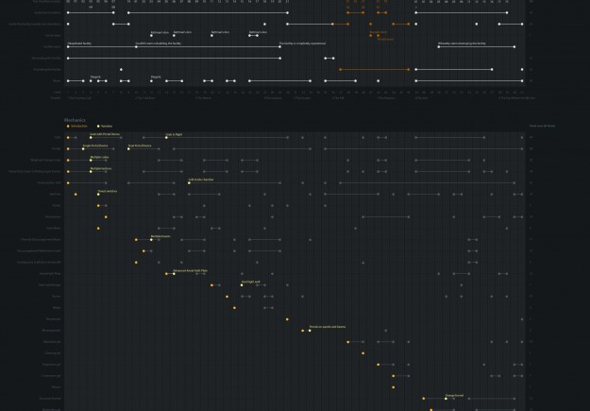Viewport: 590px width, 411px height.
Task: Click the orange introduction dot in Repulsion gel row
Action: (348, 342)
